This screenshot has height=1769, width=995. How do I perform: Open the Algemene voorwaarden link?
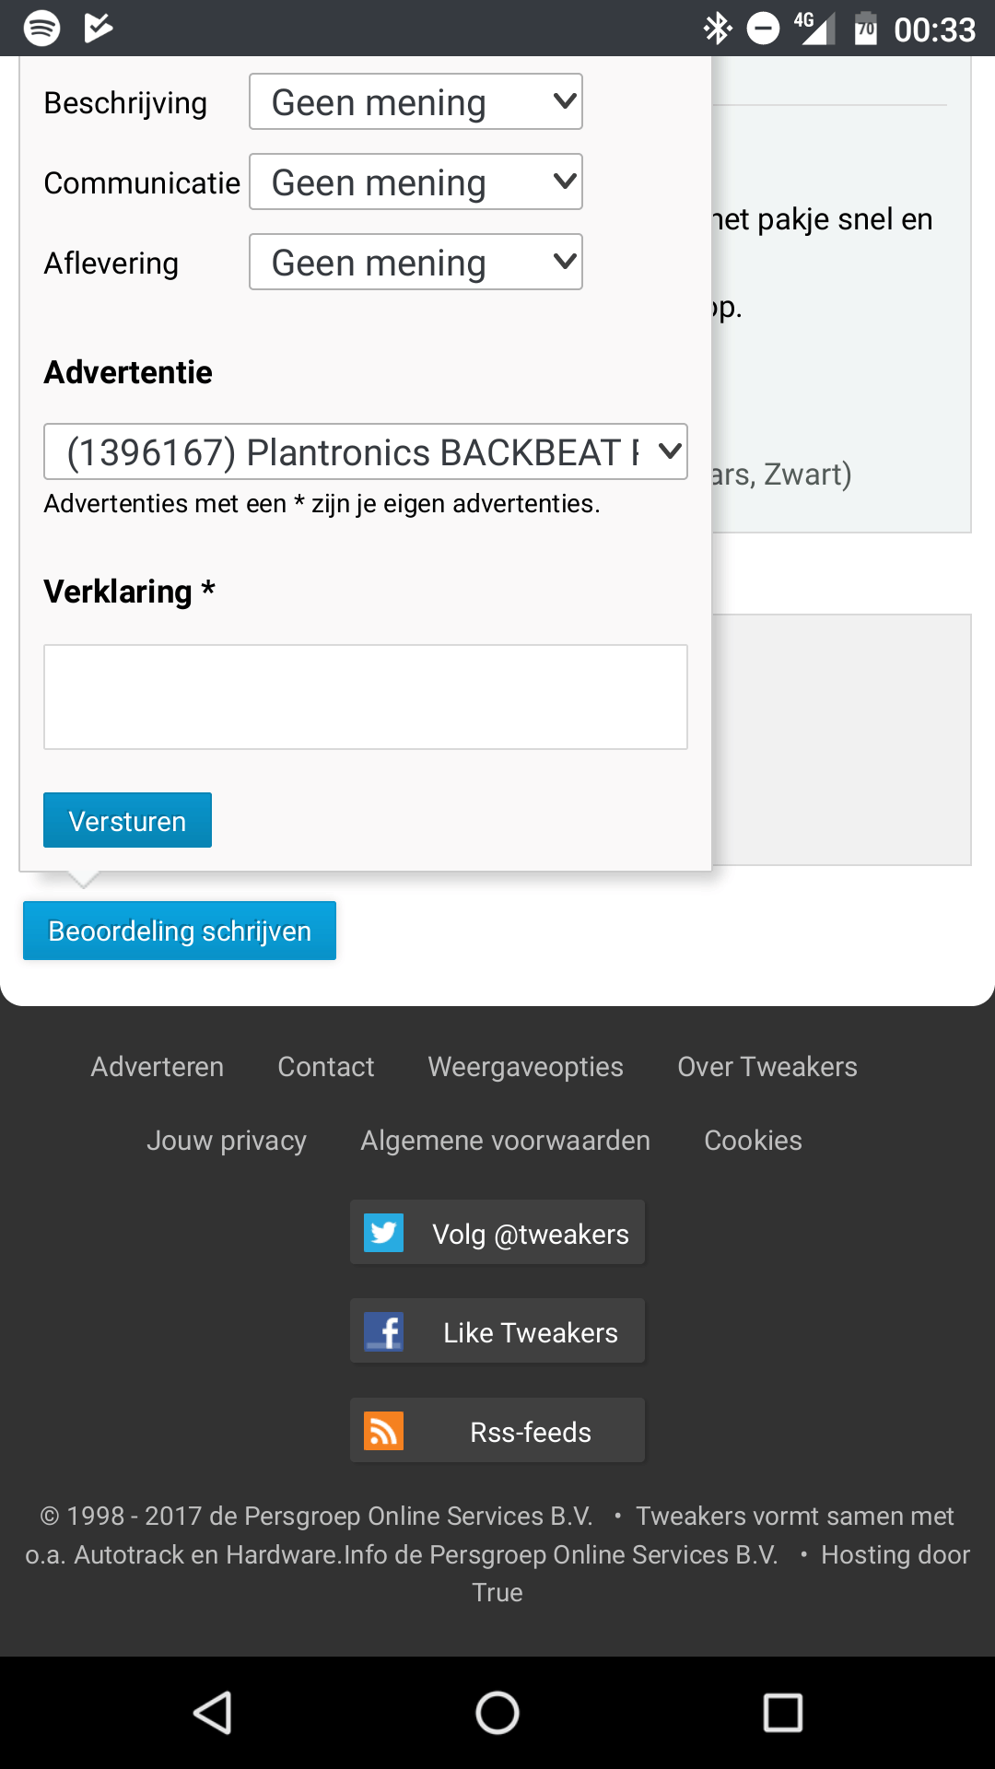coord(506,1141)
